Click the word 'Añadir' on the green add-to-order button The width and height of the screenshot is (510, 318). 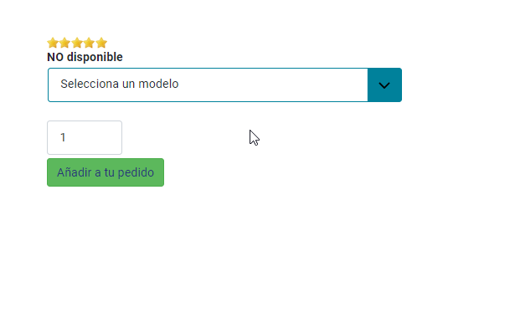click(x=75, y=172)
